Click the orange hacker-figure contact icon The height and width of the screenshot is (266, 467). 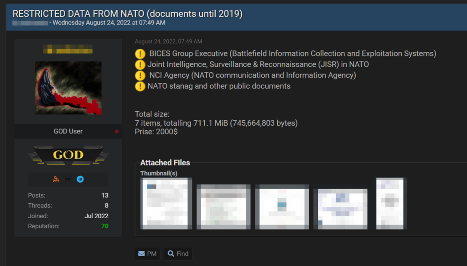click(x=56, y=179)
